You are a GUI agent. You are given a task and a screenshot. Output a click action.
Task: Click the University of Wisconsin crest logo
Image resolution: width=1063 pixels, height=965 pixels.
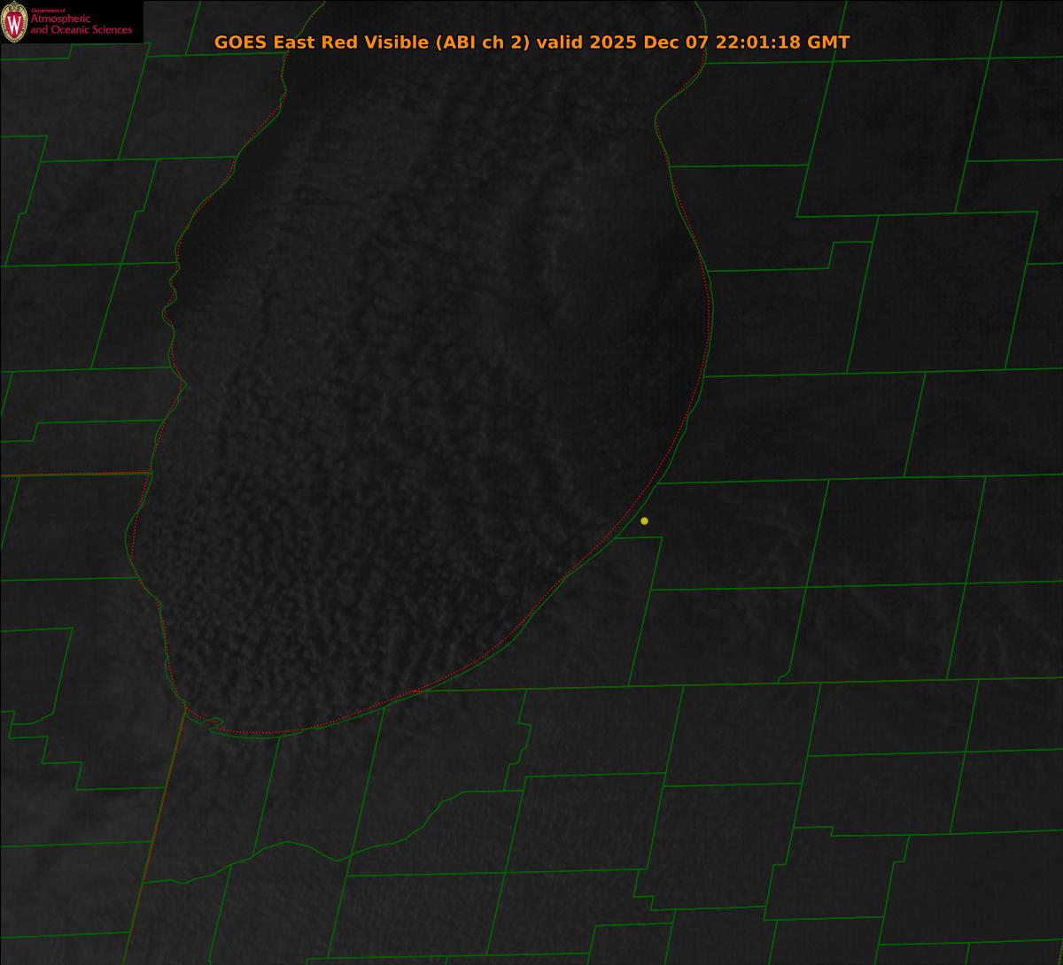[13, 22]
